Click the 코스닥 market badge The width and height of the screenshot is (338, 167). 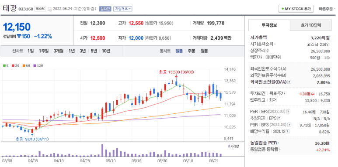click(x=41, y=9)
